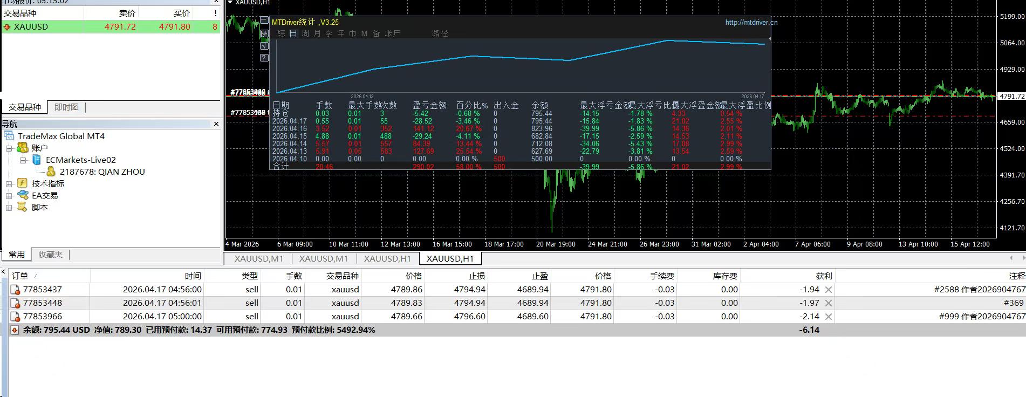Click the 技术指标 indicators icon

click(23, 183)
